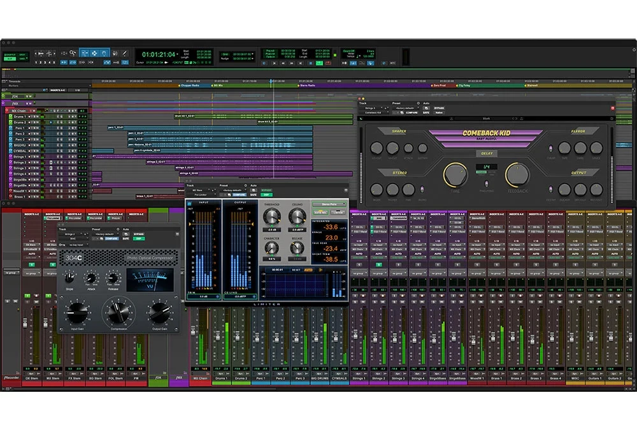Viewport: 637px width, 425px height.
Task: Adjust the Drums 1 channel volume fader
Action: (219, 336)
